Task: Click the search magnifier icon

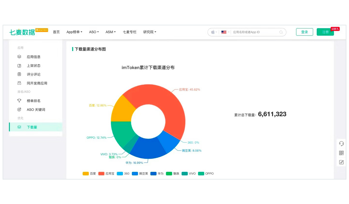Action: click(281, 32)
